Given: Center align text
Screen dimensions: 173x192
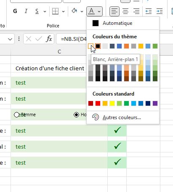Looking at the screenshot, I should point(125,11).
